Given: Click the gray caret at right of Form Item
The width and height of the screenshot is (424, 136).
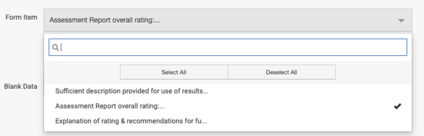Looking at the screenshot, I should 401,21.
